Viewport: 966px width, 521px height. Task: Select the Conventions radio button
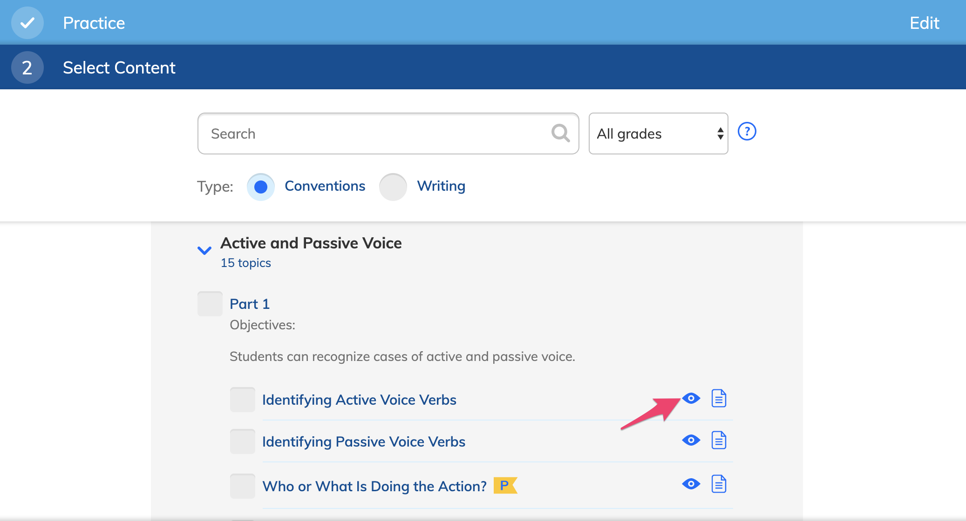coord(261,187)
